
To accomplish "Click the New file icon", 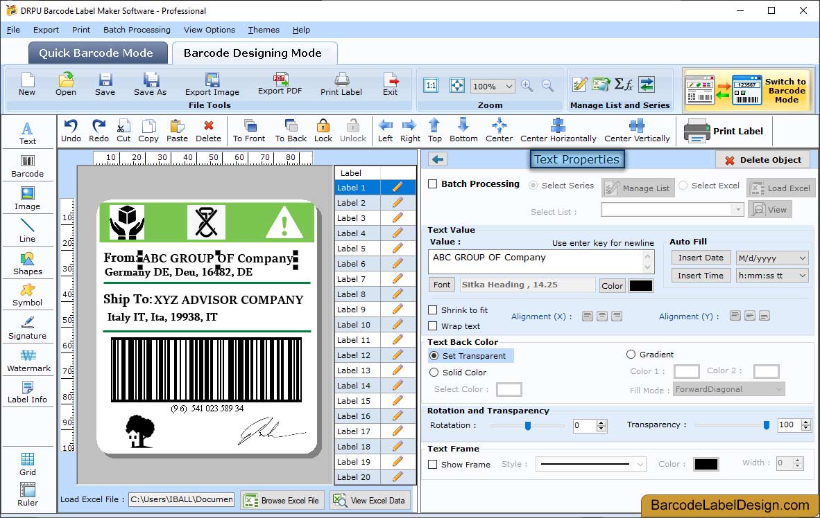I will [x=27, y=84].
